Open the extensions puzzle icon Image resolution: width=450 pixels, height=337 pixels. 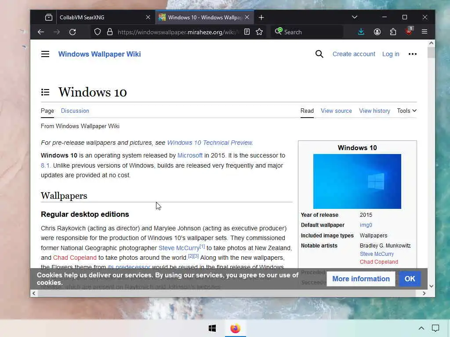393,32
